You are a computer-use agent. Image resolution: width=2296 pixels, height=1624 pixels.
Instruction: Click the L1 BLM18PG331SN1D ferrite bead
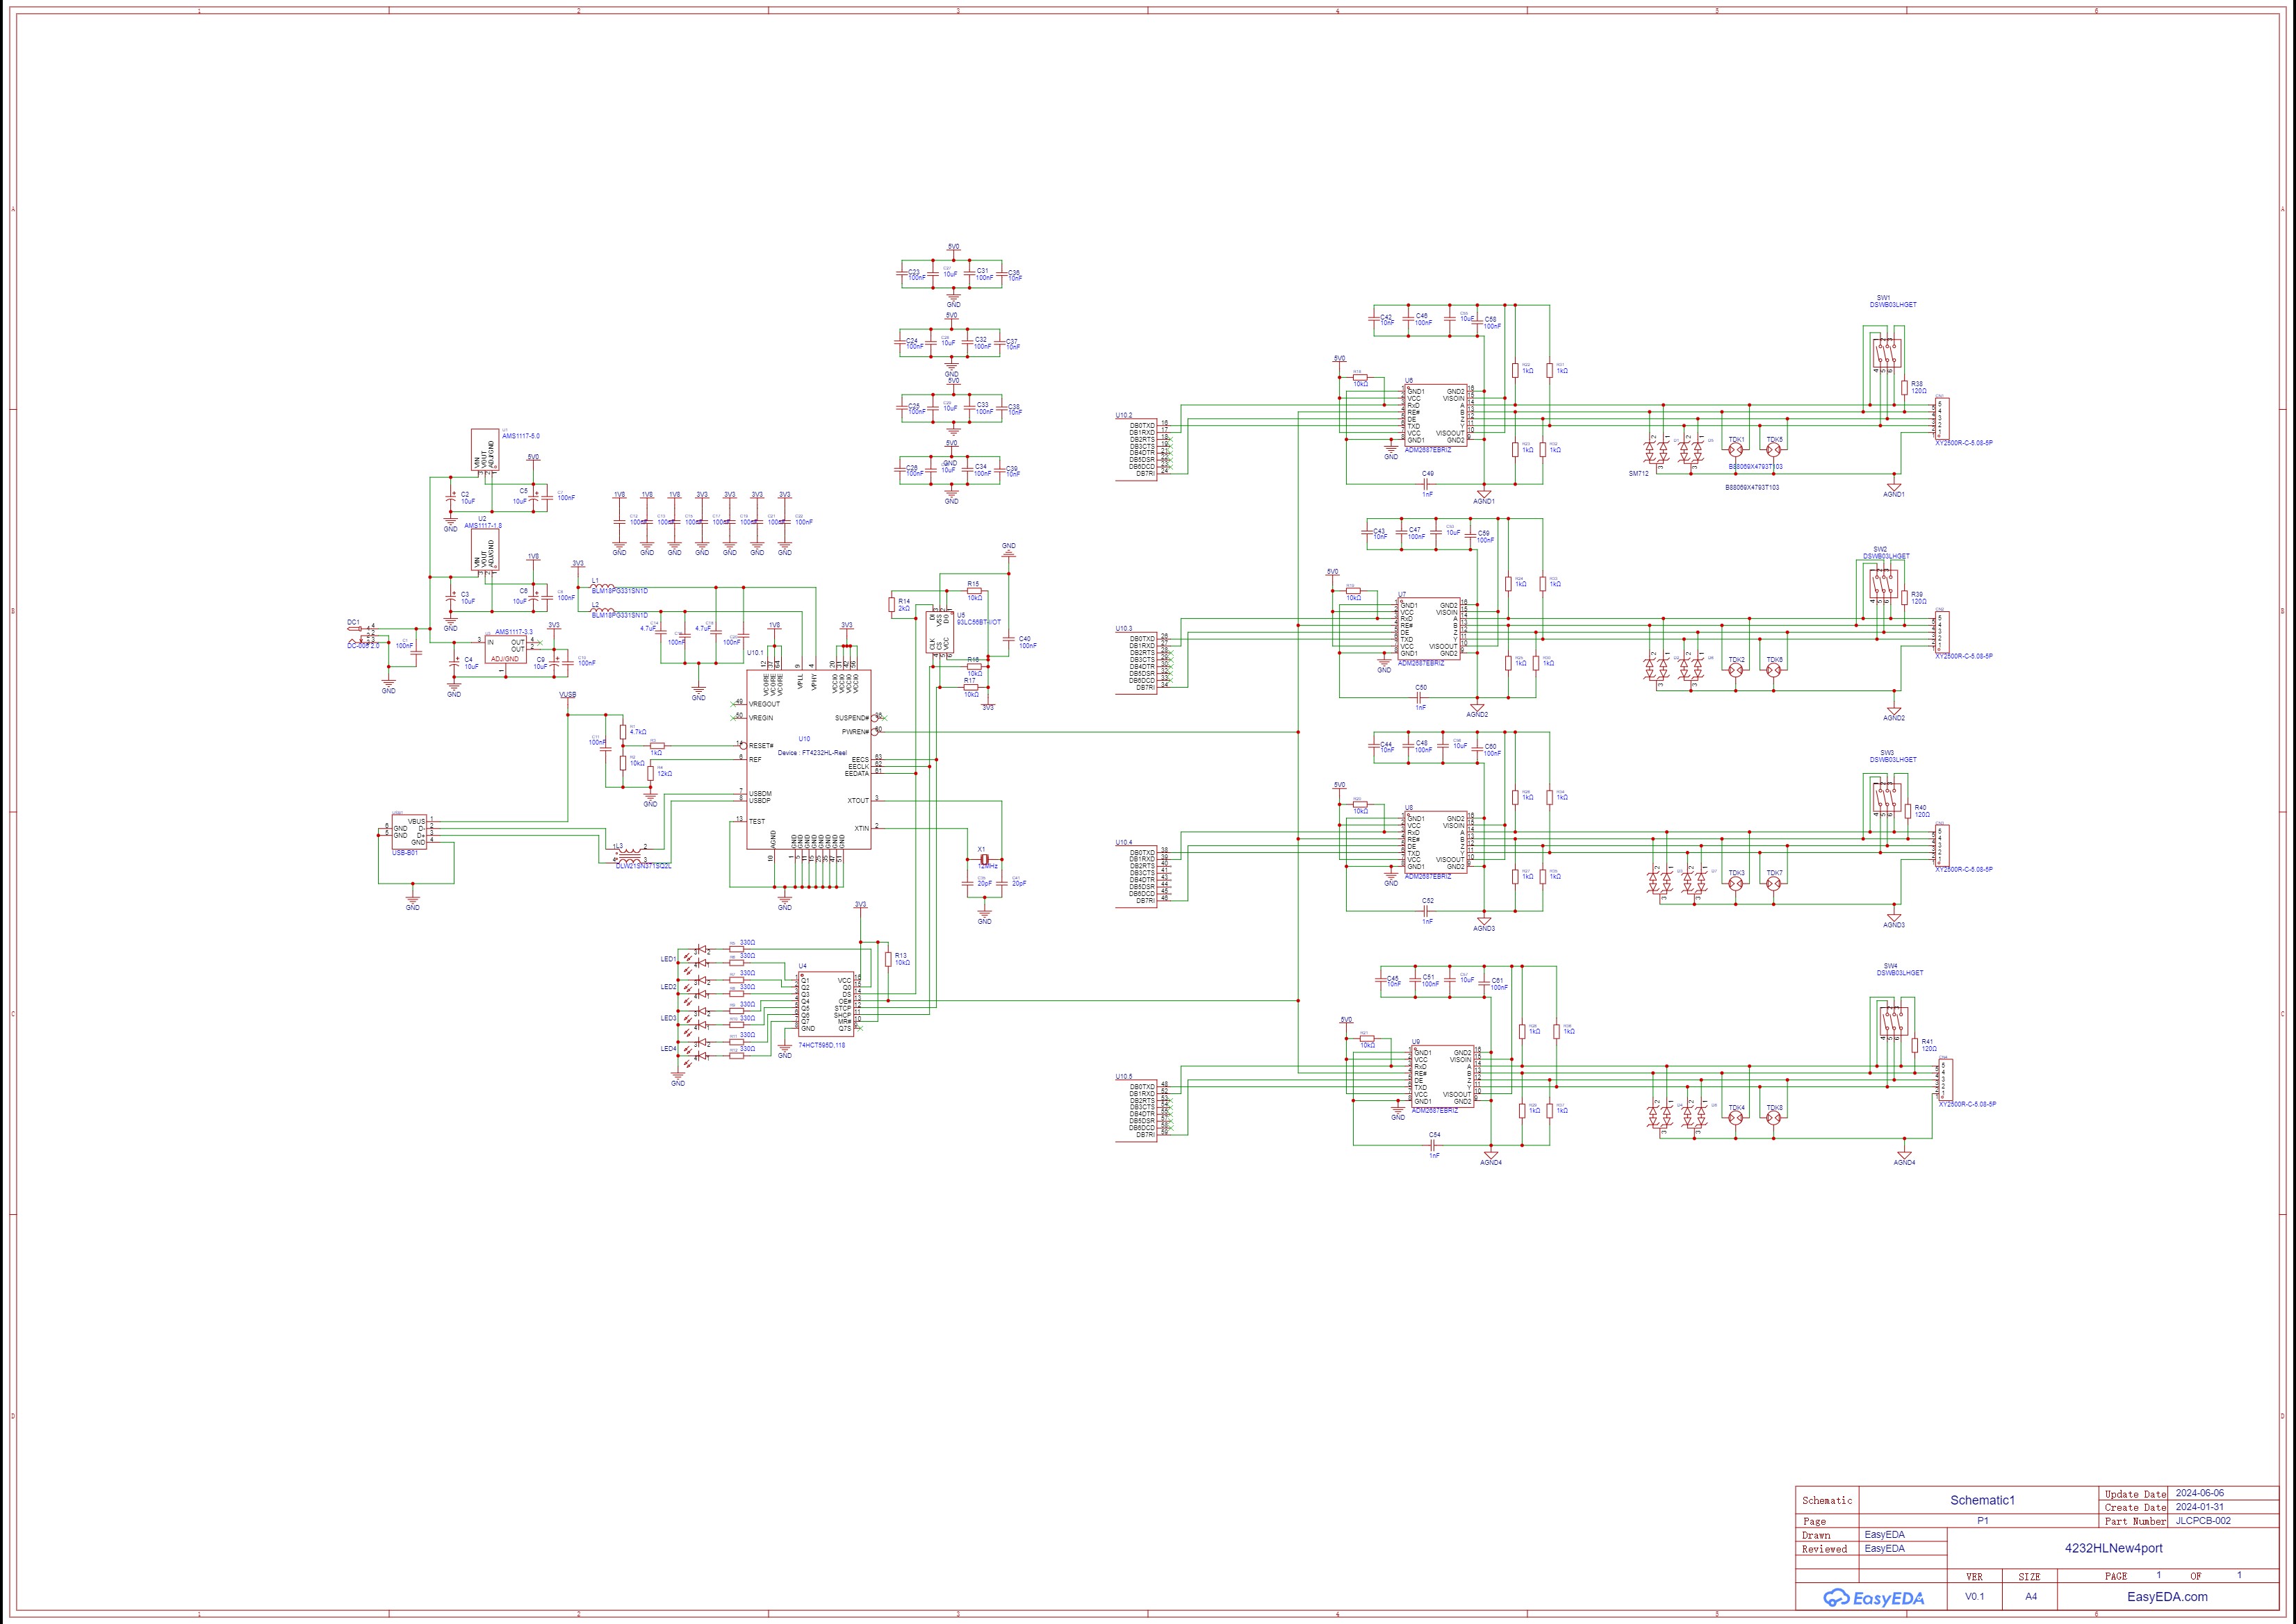click(603, 587)
